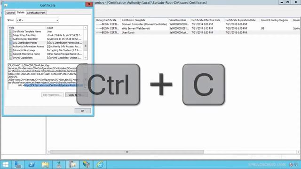Screen dimensions: 301x169
Task: Select the SMIME Capabilities row
Action: tap(46, 58)
